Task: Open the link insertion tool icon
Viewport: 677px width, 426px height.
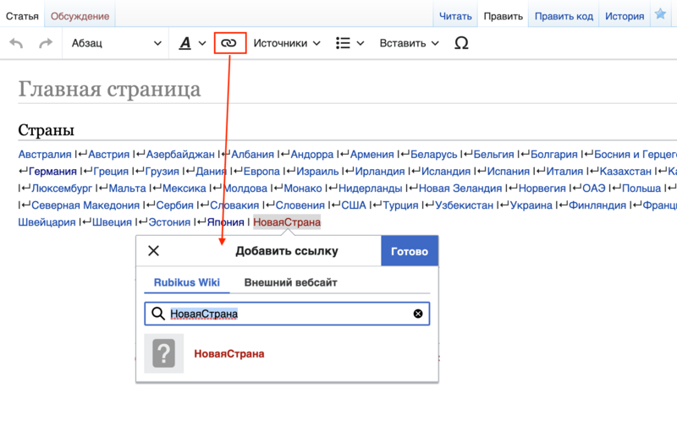Action: click(x=228, y=43)
